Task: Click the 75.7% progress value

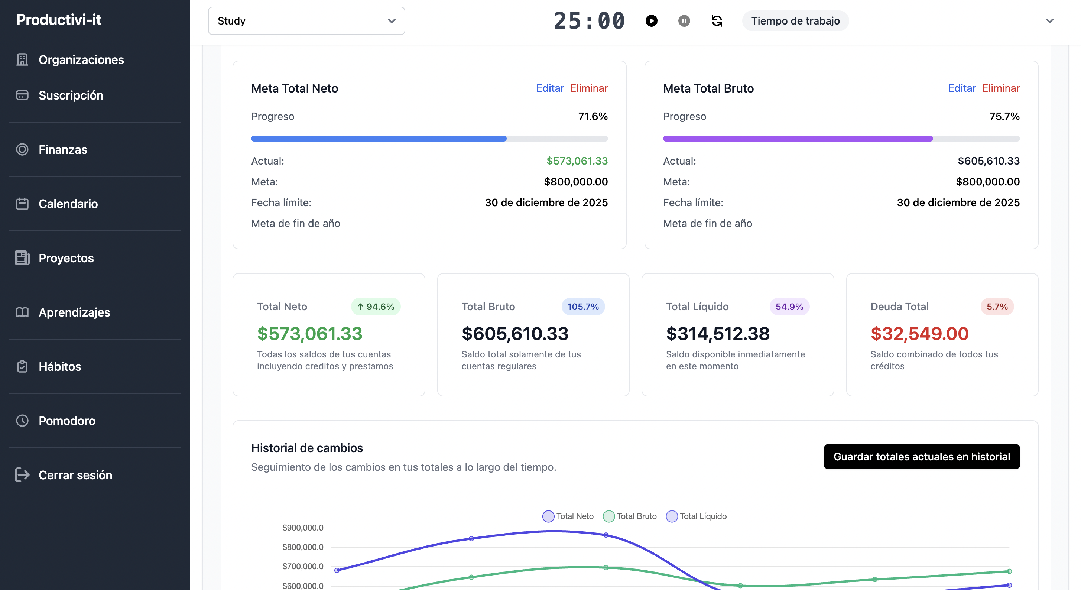Action: pos(1004,116)
